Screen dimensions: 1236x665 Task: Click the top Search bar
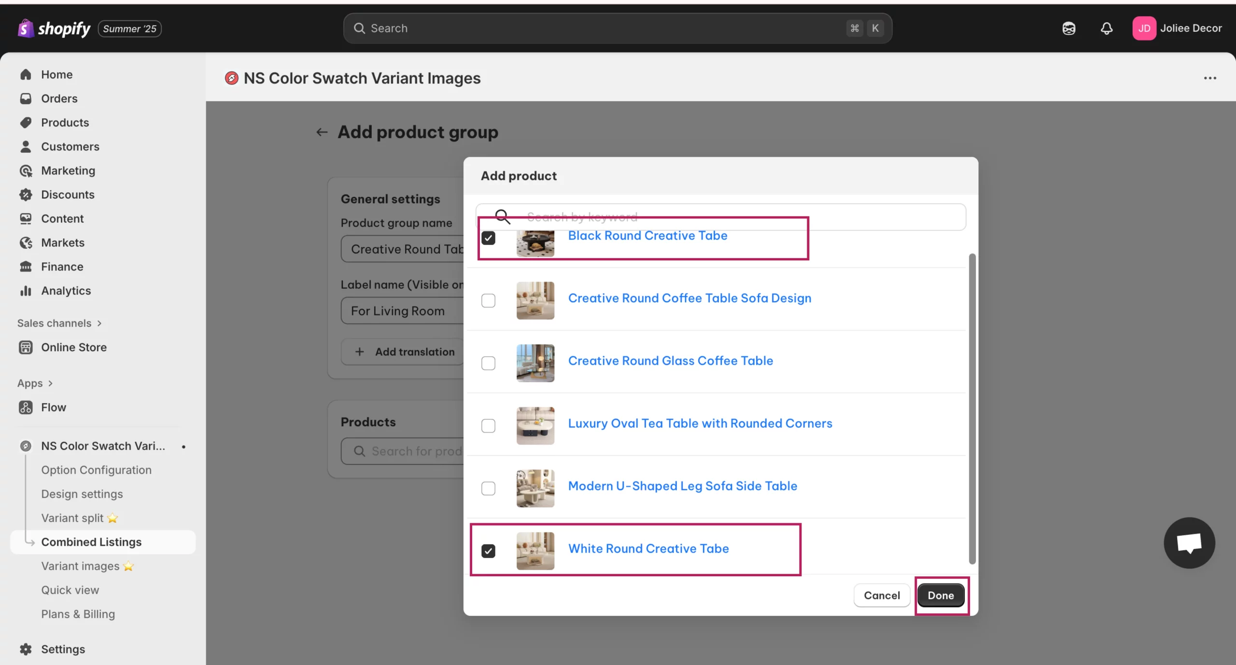[618, 28]
